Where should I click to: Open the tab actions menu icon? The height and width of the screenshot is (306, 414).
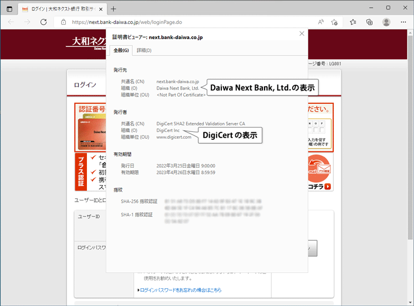pyautogui.click(x=9, y=9)
